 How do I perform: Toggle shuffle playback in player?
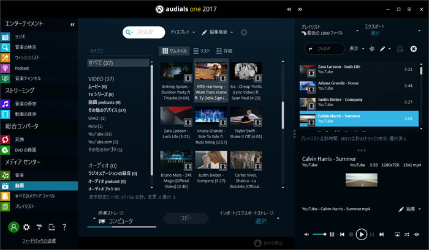coord(407,234)
